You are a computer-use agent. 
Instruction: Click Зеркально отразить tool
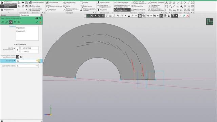click(x=154, y=6)
